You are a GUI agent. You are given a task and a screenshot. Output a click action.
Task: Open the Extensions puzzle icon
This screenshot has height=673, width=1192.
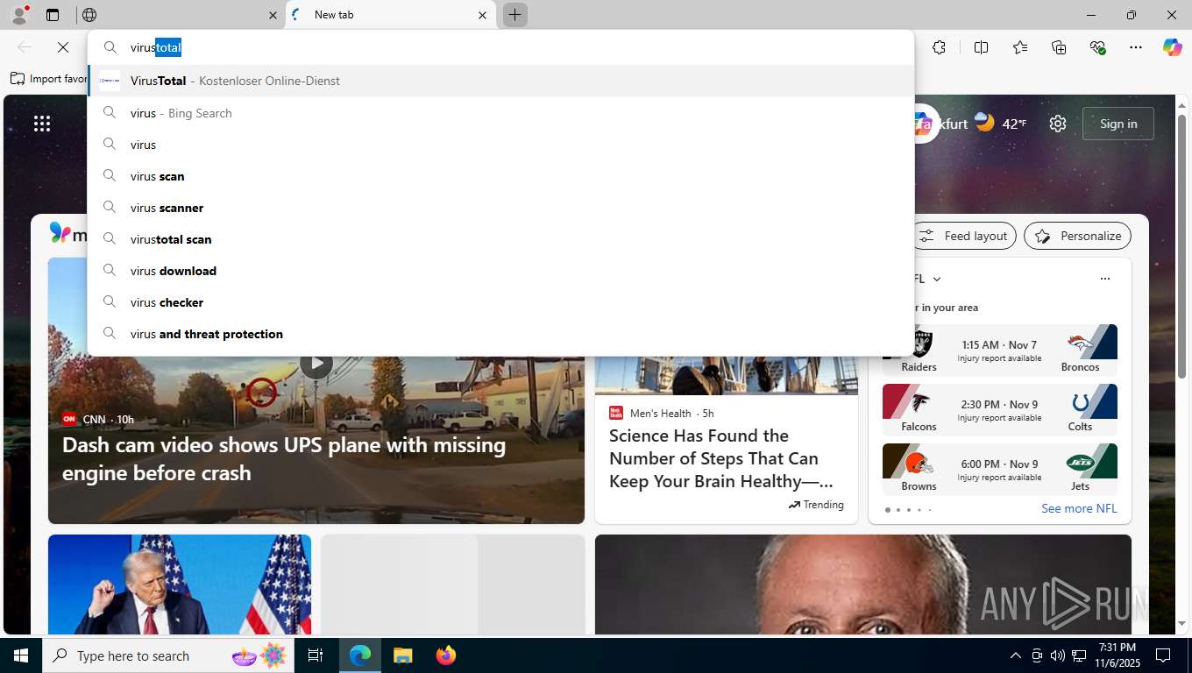click(x=939, y=47)
